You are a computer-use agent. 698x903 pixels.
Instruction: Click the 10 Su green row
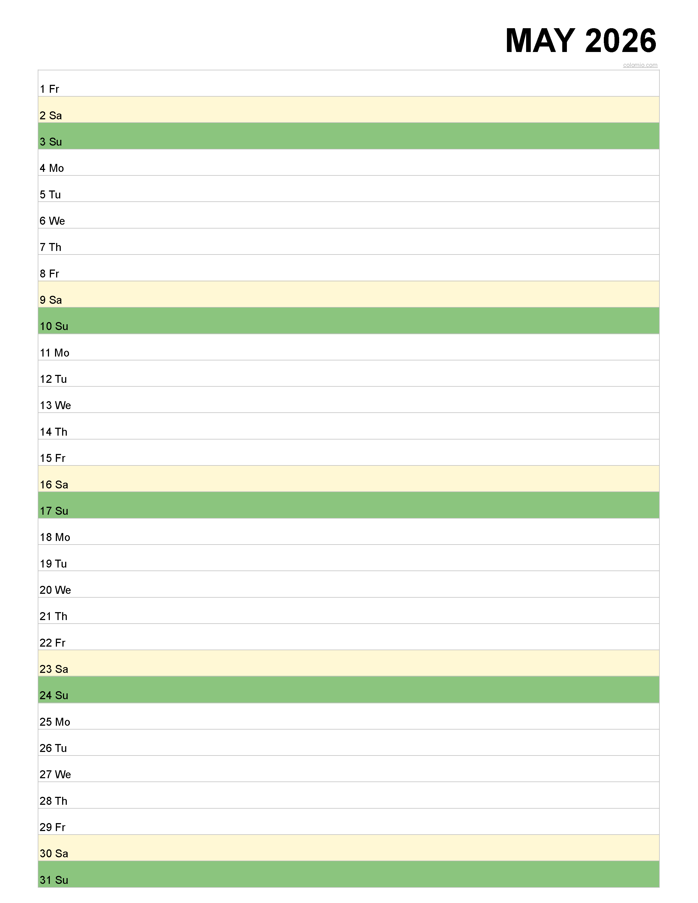[348, 320]
